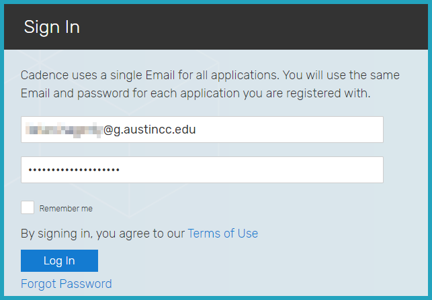The image size is (432, 300).
Task: Click the "Sign In" header title
Action: (52, 27)
